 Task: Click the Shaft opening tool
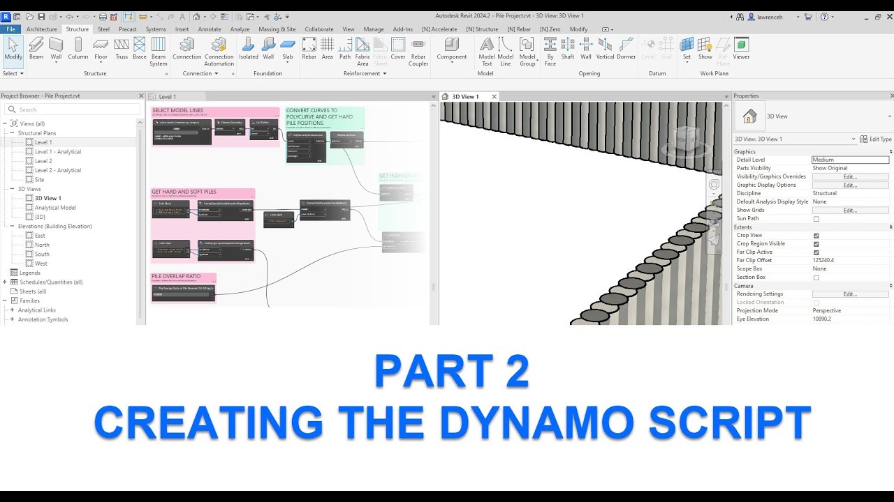(568, 49)
